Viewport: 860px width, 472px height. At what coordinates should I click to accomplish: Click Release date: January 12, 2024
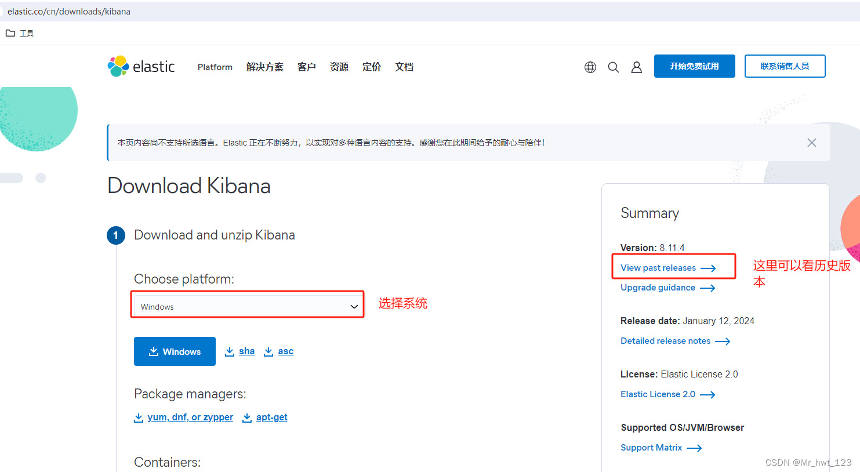coord(687,321)
